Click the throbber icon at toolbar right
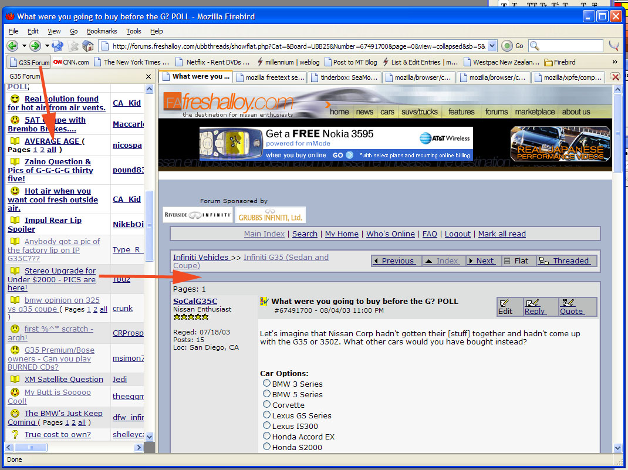This screenshot has height=470, width=628. [x=614, y=46]
